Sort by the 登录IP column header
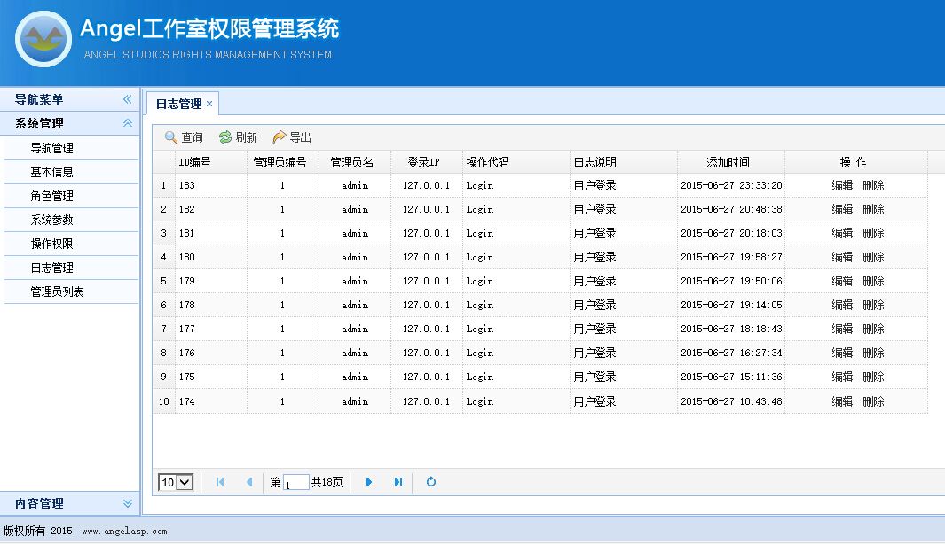945x544 pixels. [426, 162]
